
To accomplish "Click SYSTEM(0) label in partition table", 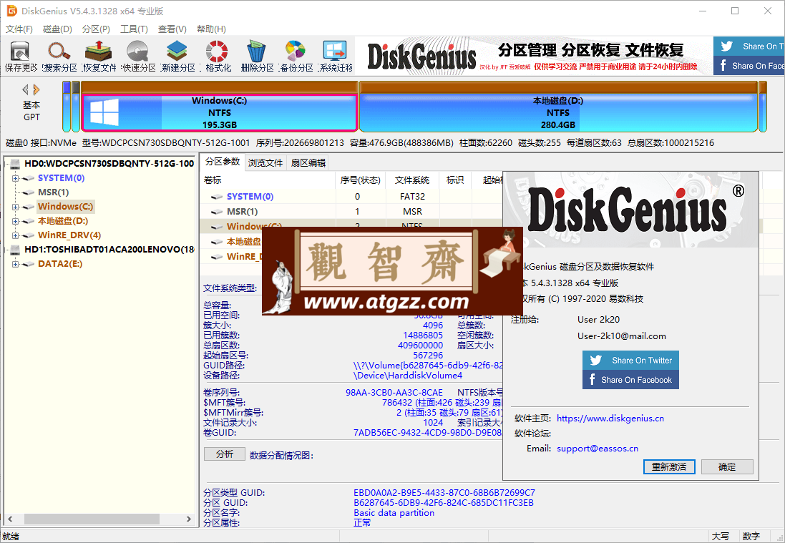I will click(250, 197).
